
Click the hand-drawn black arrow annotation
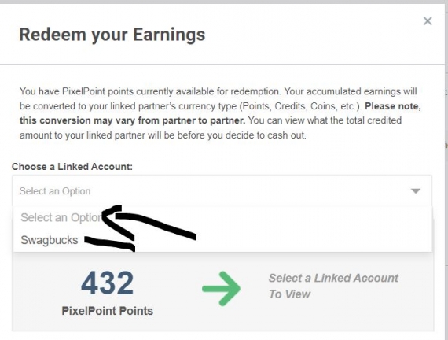click(x=149, y=224)
